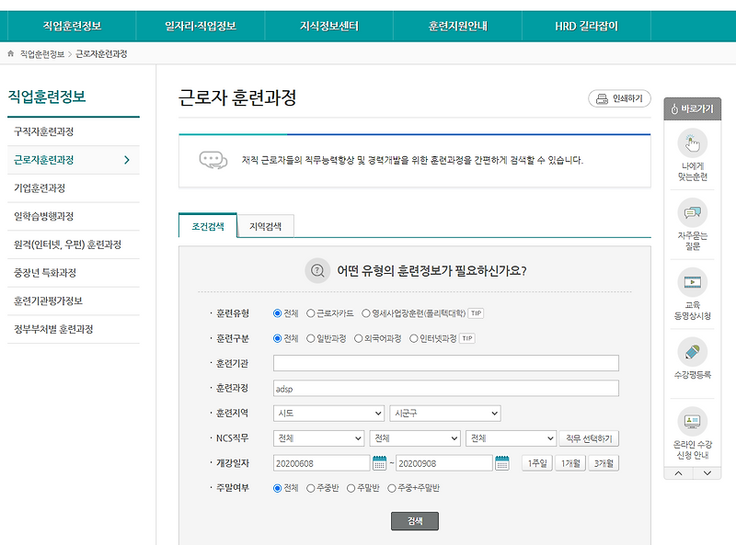Open the 시군구 district dropdown
The height and width of the screenshot is (545, 736).
click(x=445, y=414)
